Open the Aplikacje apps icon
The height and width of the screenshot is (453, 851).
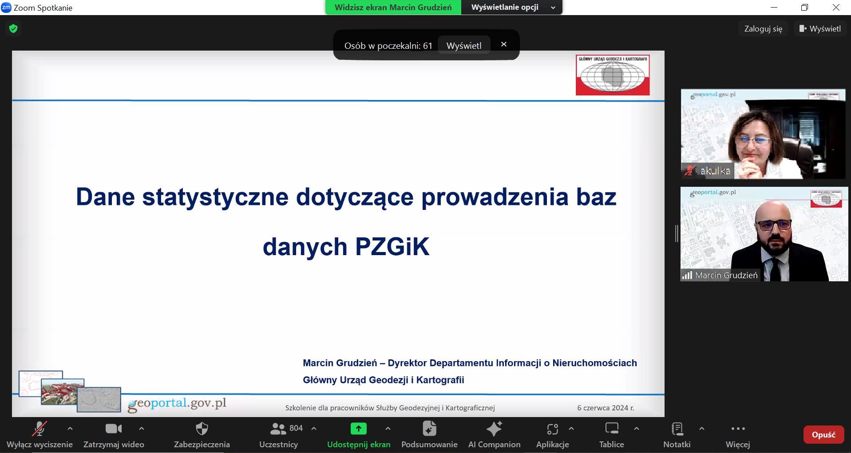[x=552, y=429]
